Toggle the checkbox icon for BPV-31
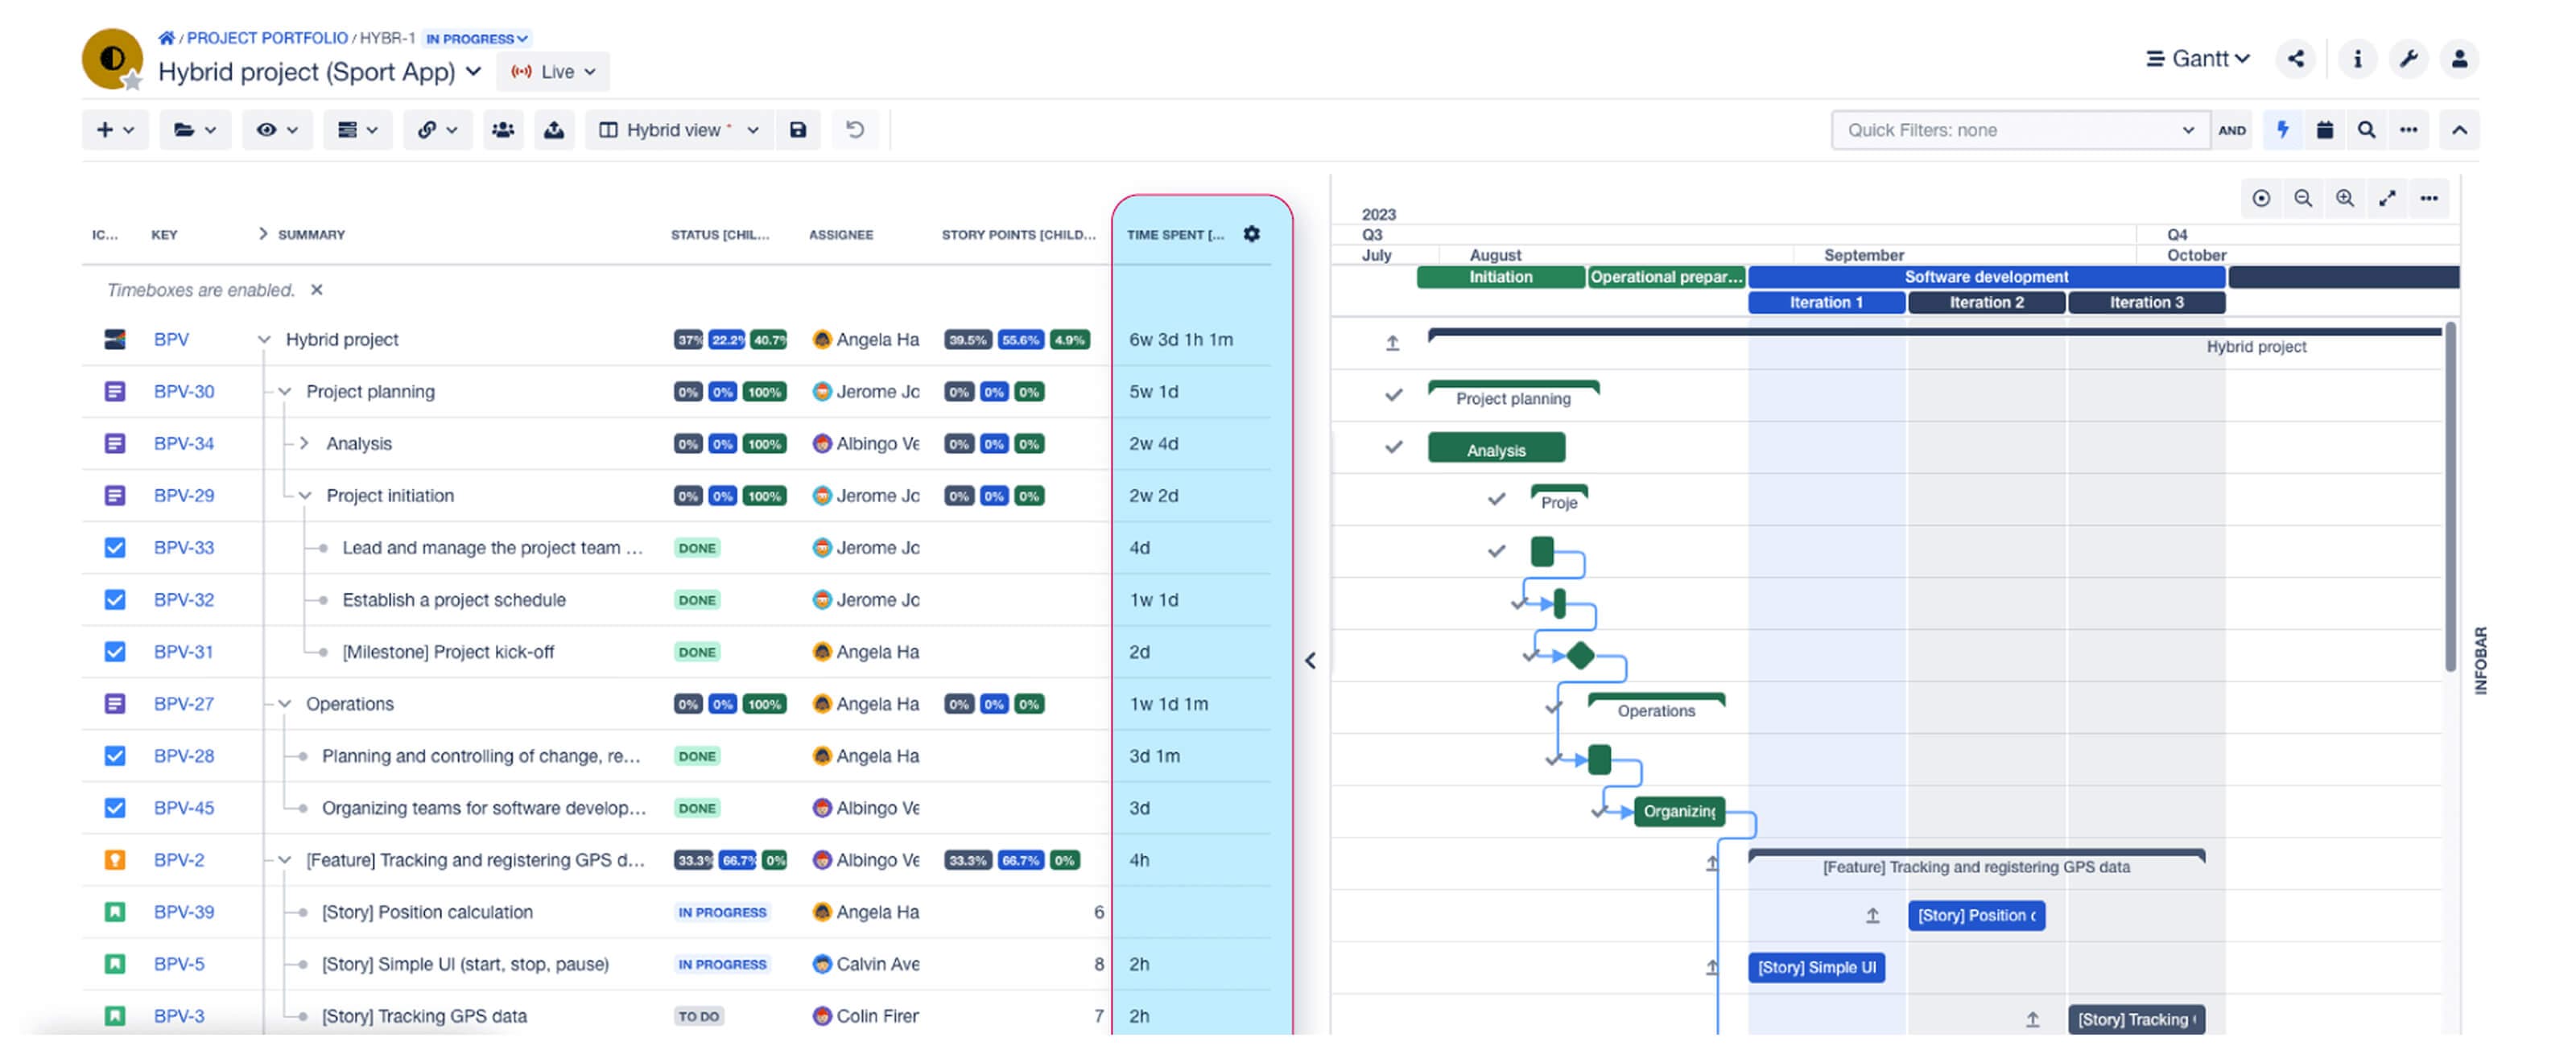Image resolution: width=2576 pixels, height=1054 pixels. 115,652
